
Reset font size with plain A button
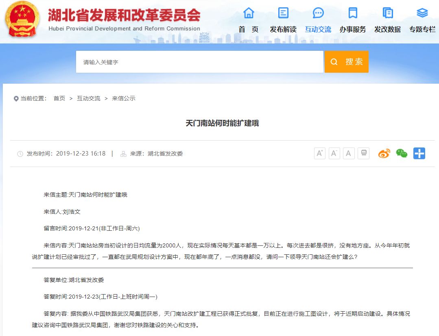point(349,153)
